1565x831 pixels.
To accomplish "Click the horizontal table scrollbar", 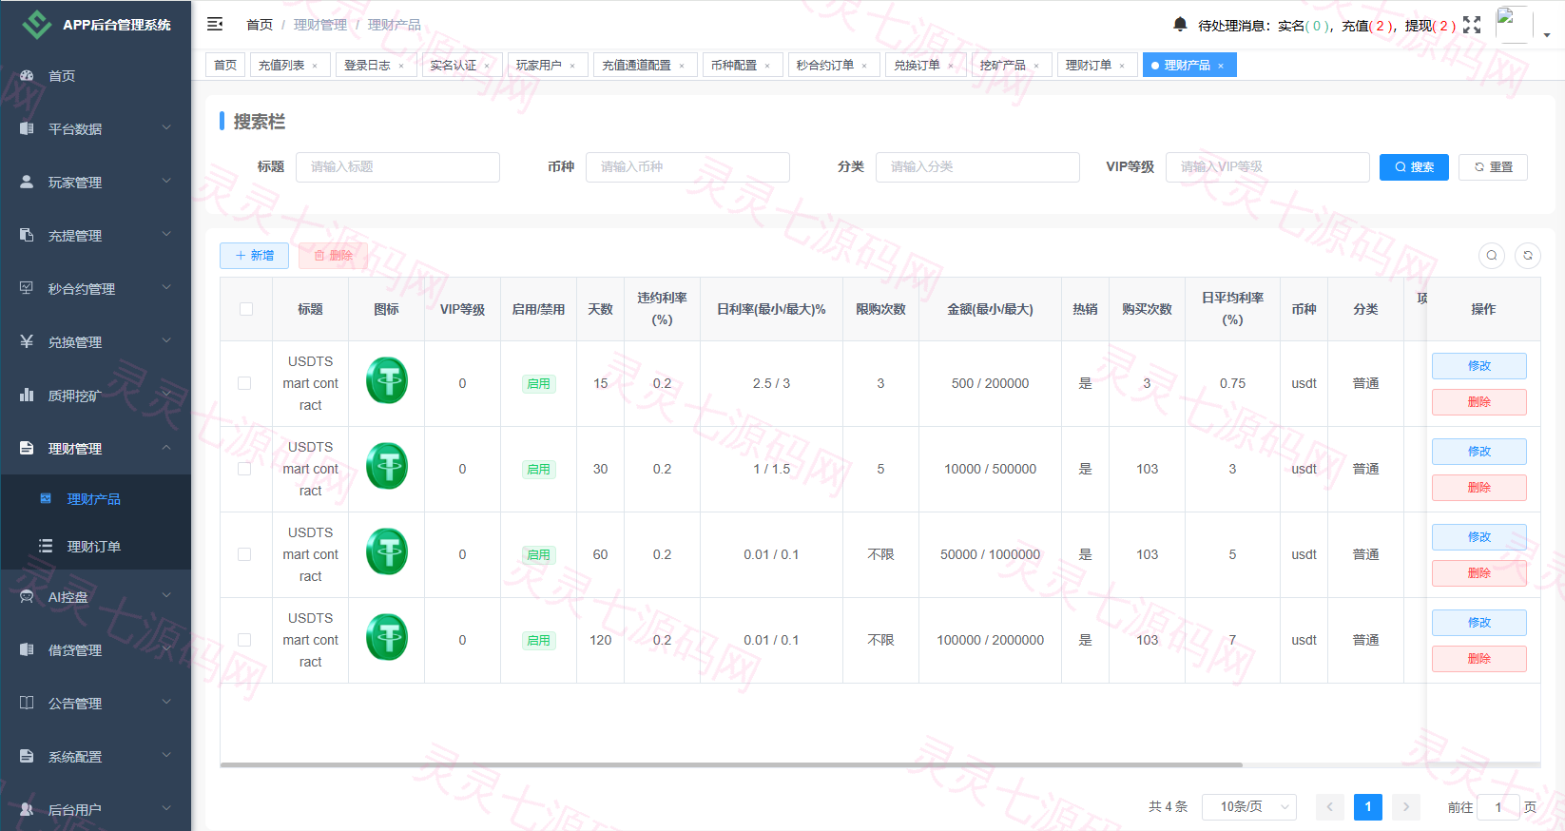I will [x=730, y=764].
